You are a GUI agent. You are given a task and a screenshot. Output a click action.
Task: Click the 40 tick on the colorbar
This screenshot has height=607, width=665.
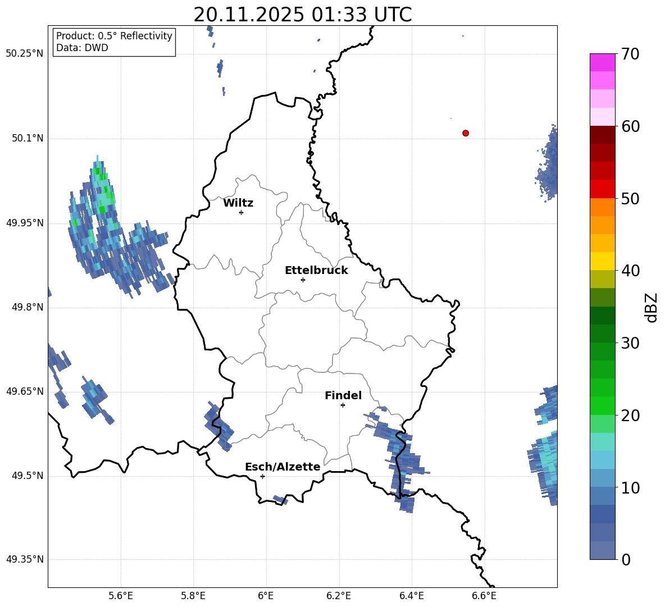pos(630,271)
